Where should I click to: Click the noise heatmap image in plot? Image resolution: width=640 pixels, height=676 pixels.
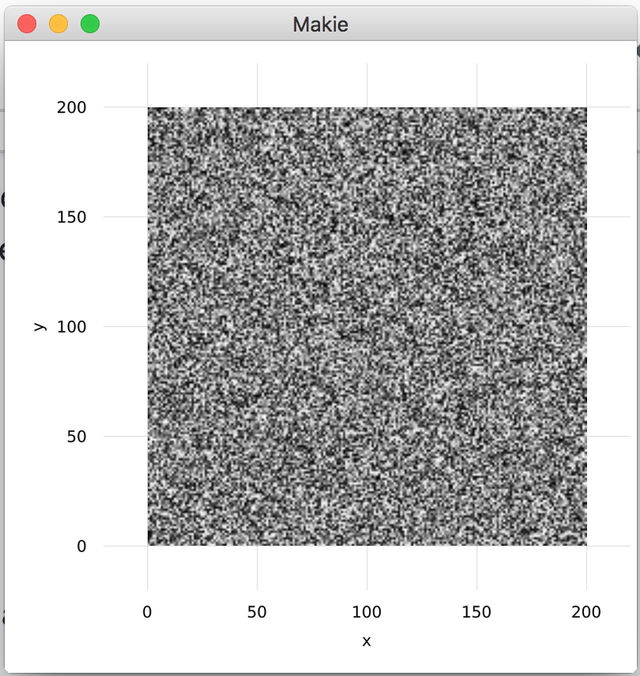click(x=367, y=326)
